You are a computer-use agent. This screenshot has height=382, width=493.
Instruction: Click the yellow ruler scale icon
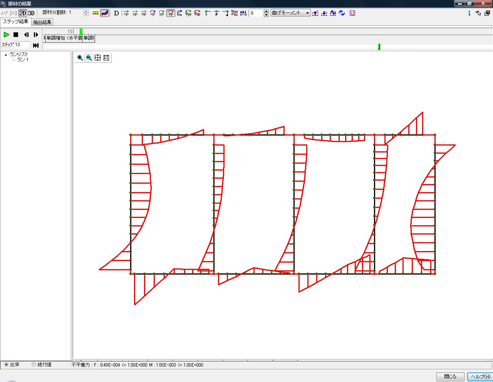tap(96, 13)
